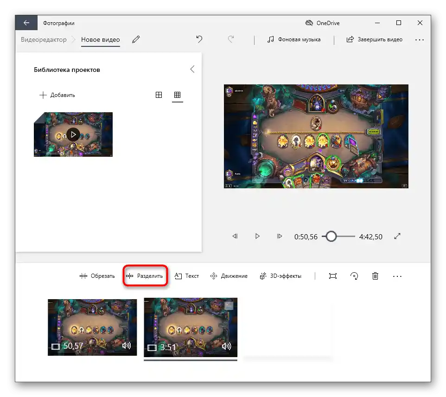Viewport: 446px width, 397px height.
Task: Step to next frame
Action: coord(280,236)
